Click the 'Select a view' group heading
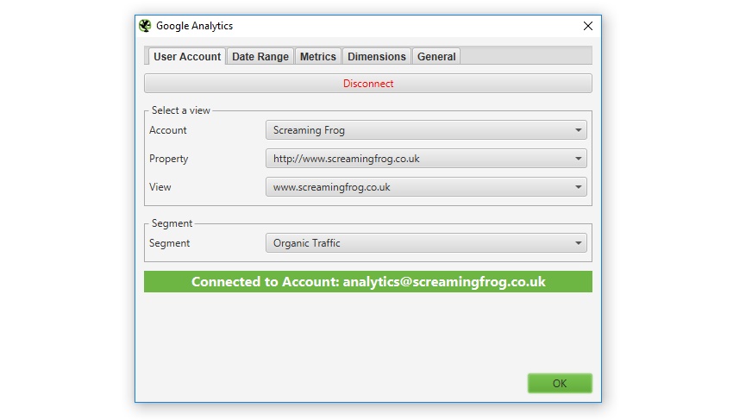The height and width of the screenshot is (420, 733). (181, 110)
